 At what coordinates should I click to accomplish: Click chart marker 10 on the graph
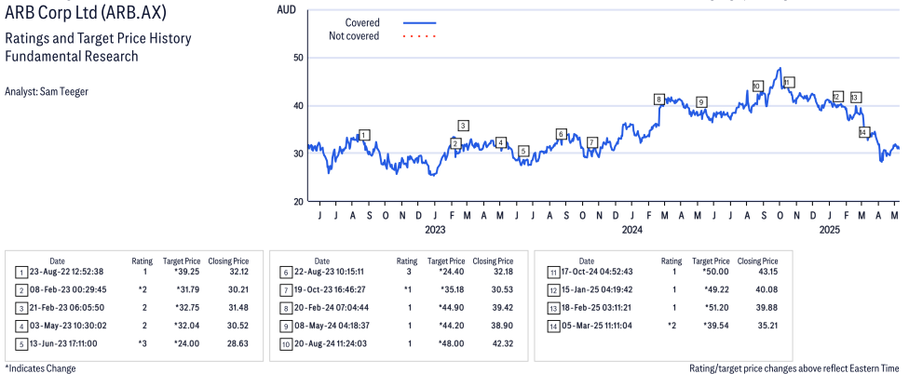[x=757, y=87]
